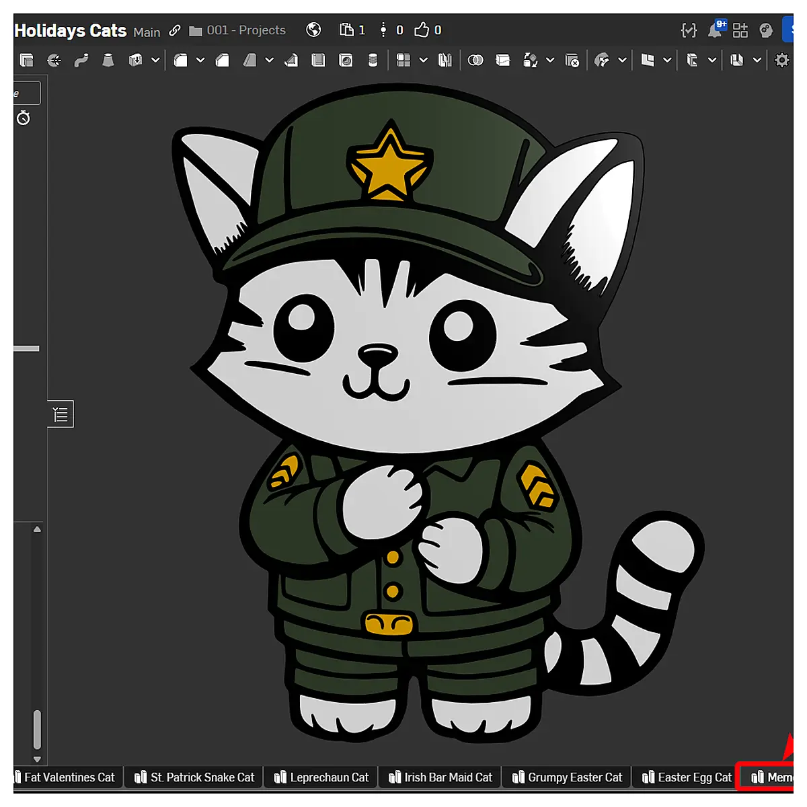
Task: Activate the Draft tool
Action: [x=249, y=61]
